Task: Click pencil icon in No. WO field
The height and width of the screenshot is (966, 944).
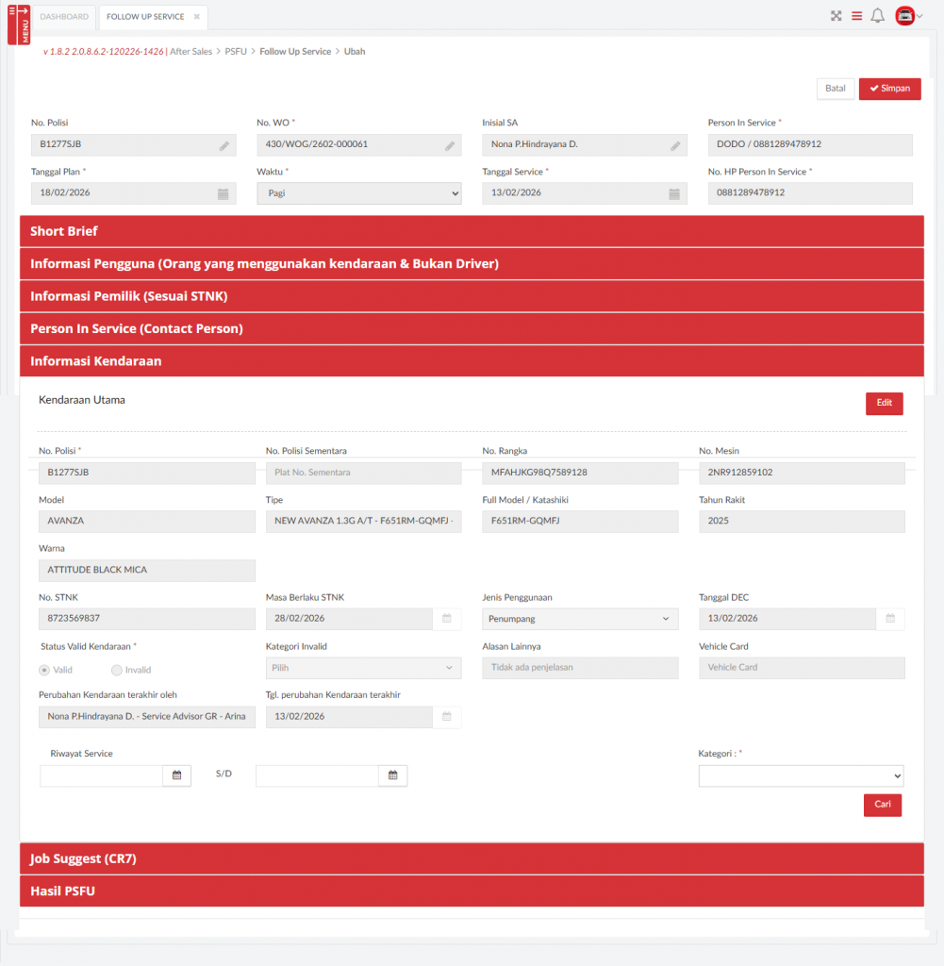Action: (x=450, y=146)
